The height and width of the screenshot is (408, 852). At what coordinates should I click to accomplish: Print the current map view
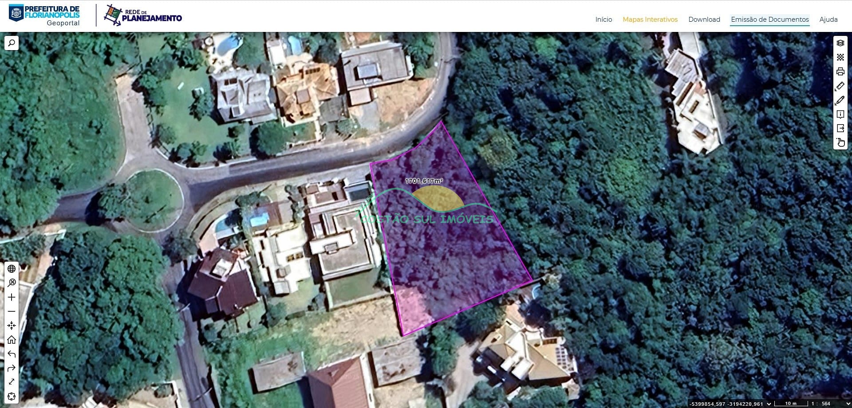840,71
